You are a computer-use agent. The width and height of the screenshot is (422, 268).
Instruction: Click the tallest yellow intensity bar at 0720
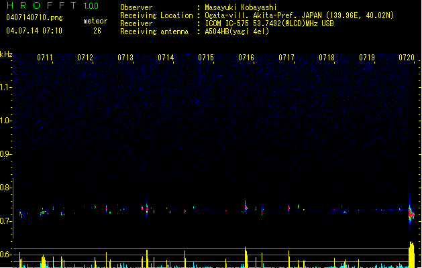[x=411, y=255]
